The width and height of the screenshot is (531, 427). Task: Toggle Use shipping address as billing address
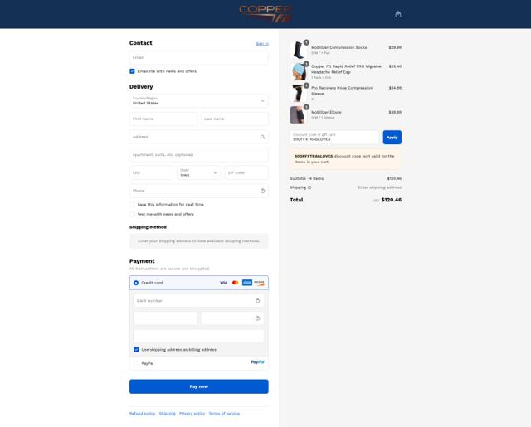136,350
